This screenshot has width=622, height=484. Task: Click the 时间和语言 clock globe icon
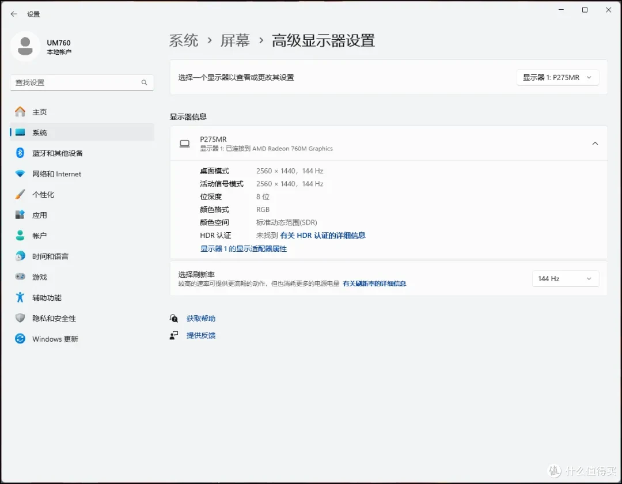click(20, 256)
